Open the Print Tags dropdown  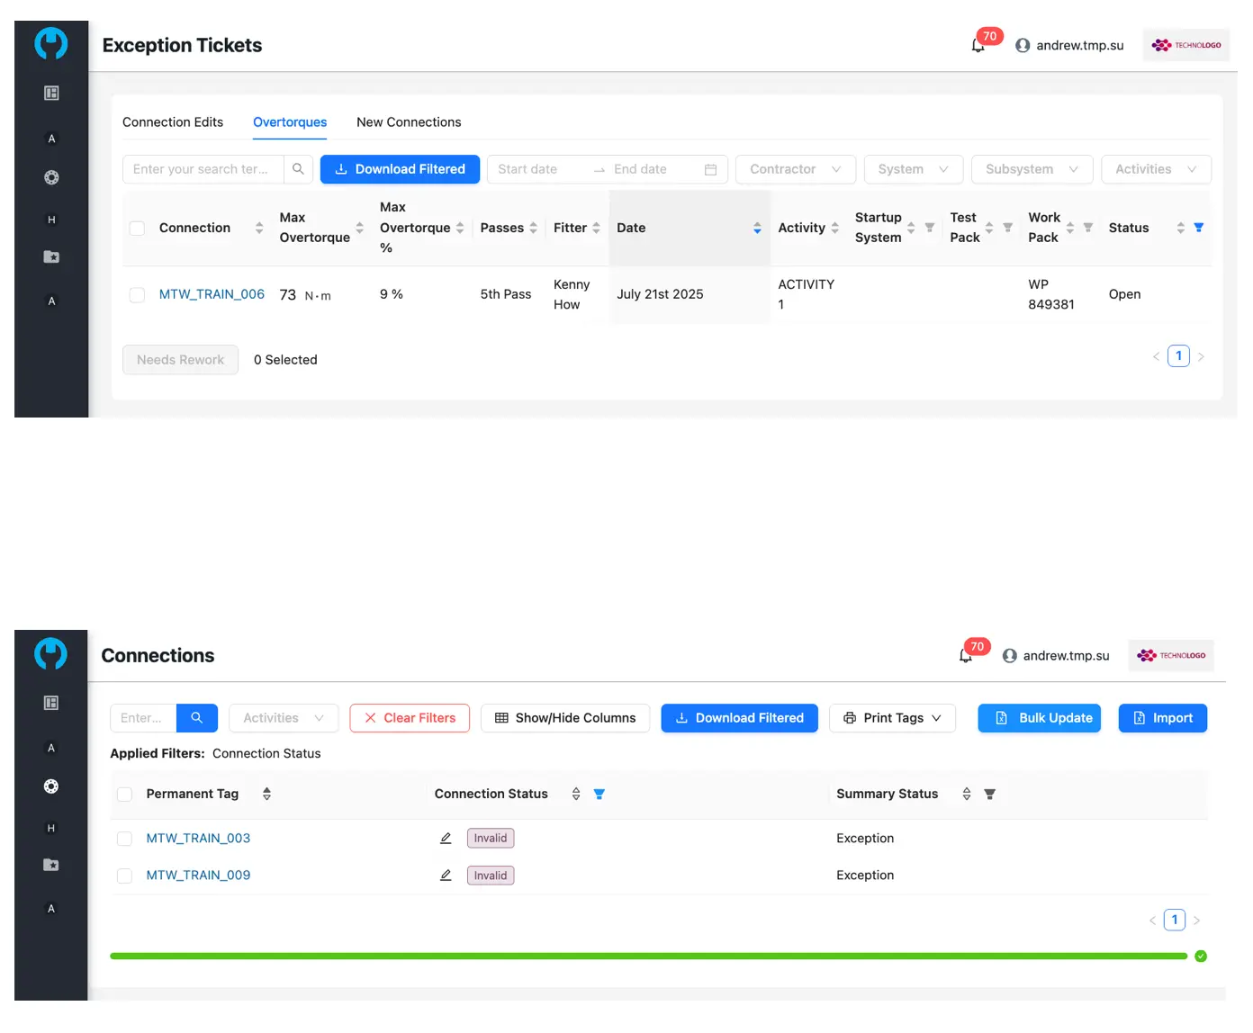coord(892,718)
